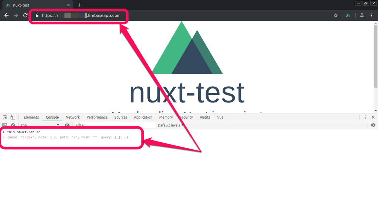The height and width of the screenshot is (223, 378).
Task: Click the console Filter input field
Action: pos(115,125)
